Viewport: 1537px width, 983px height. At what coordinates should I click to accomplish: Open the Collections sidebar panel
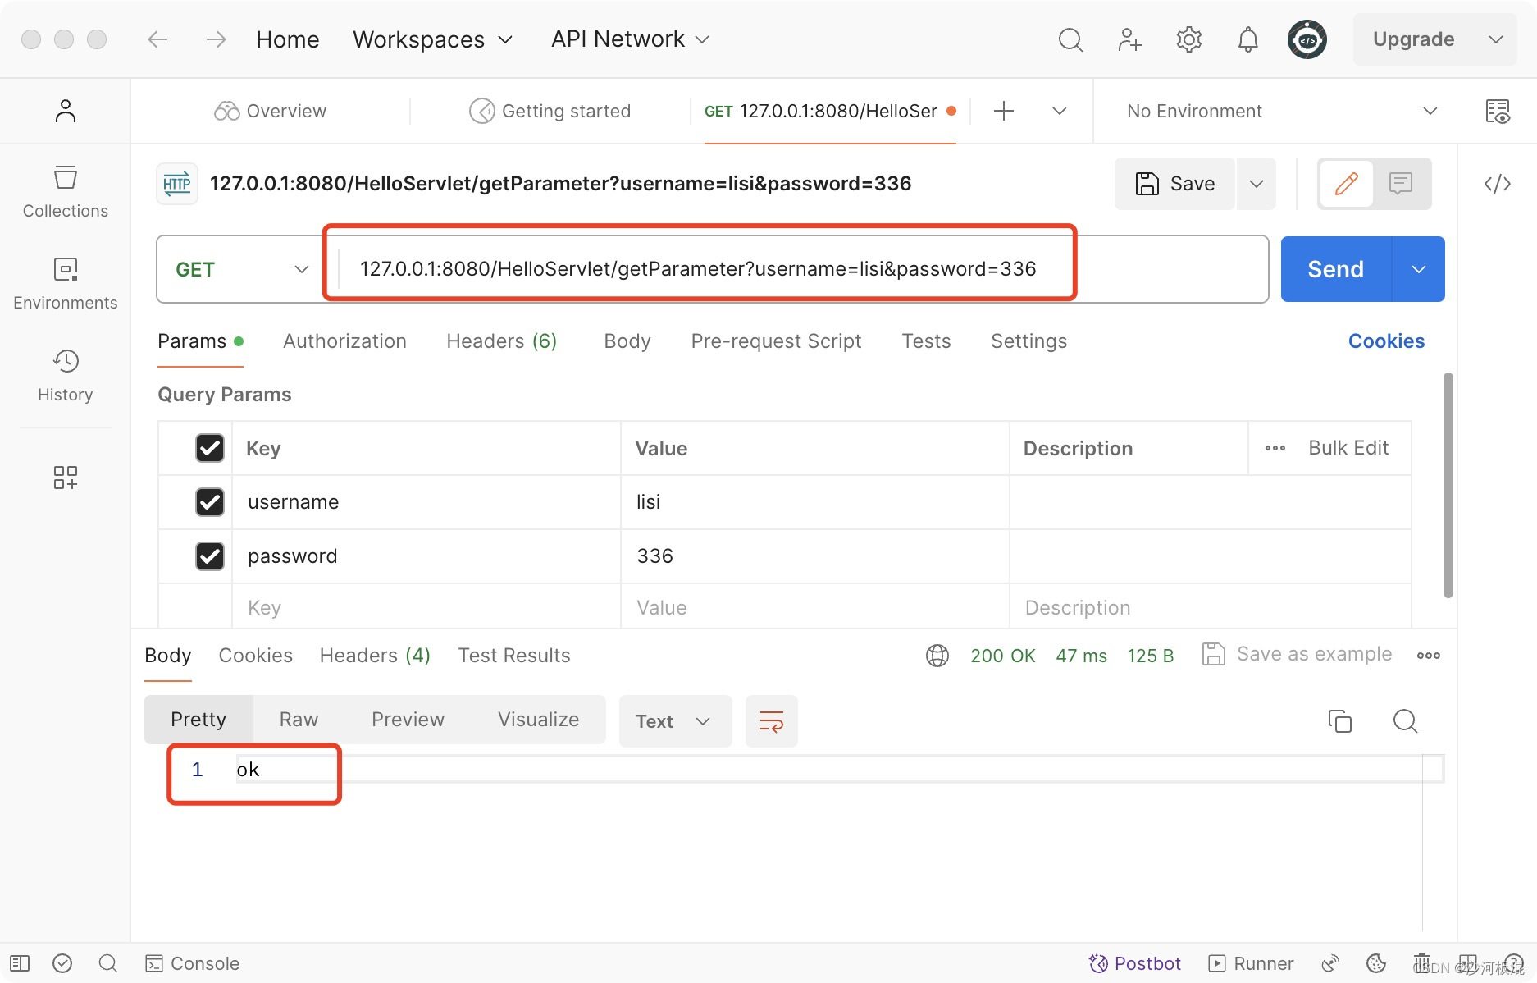tap(65, 191)
